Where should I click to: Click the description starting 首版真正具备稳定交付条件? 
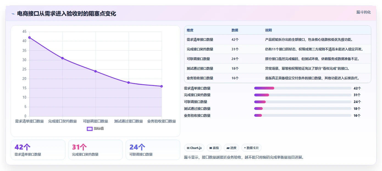[312, 78]
